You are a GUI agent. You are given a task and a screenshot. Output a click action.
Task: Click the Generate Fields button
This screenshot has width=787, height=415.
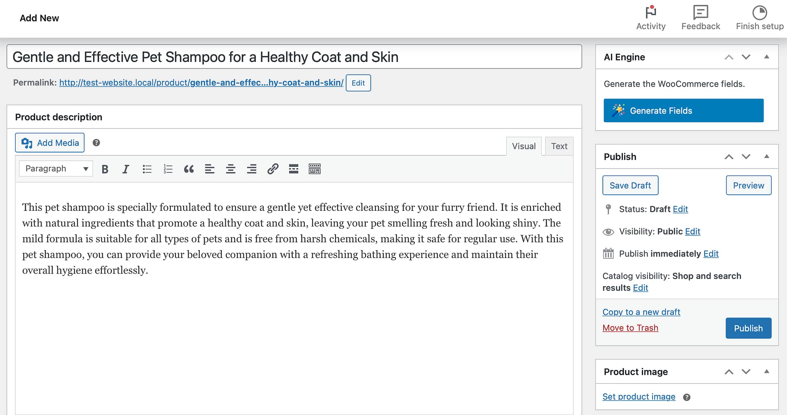[683, 111]
